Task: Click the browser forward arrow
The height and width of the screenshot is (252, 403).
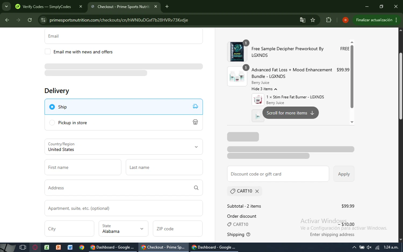Action: 18,20
